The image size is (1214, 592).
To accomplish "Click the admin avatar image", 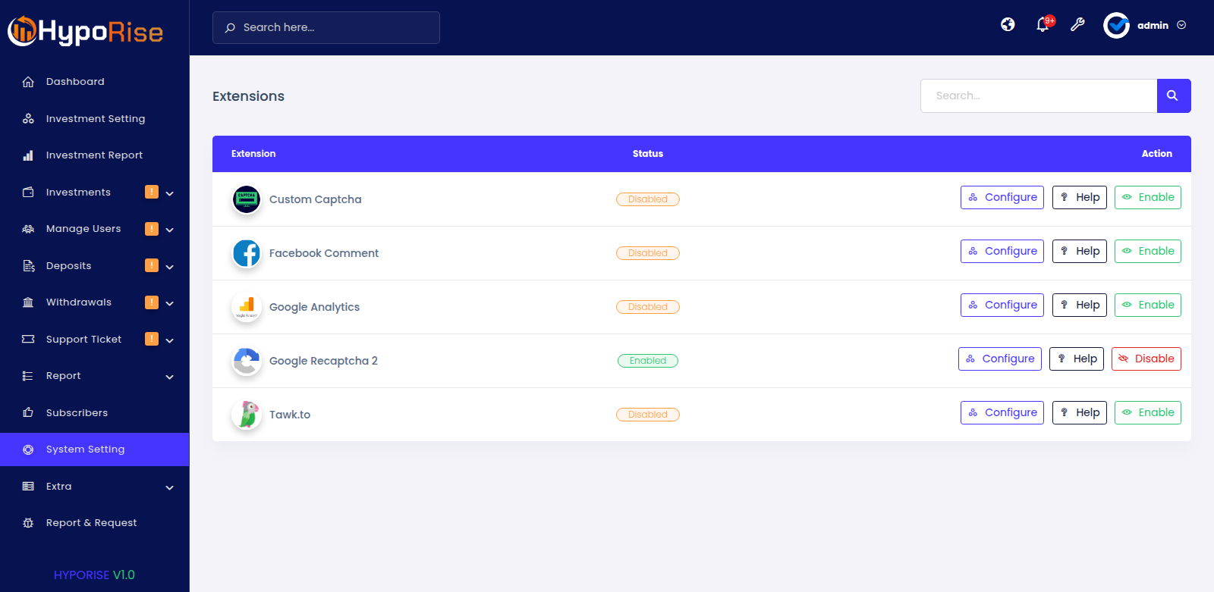I will click(x=1116, y=25).
